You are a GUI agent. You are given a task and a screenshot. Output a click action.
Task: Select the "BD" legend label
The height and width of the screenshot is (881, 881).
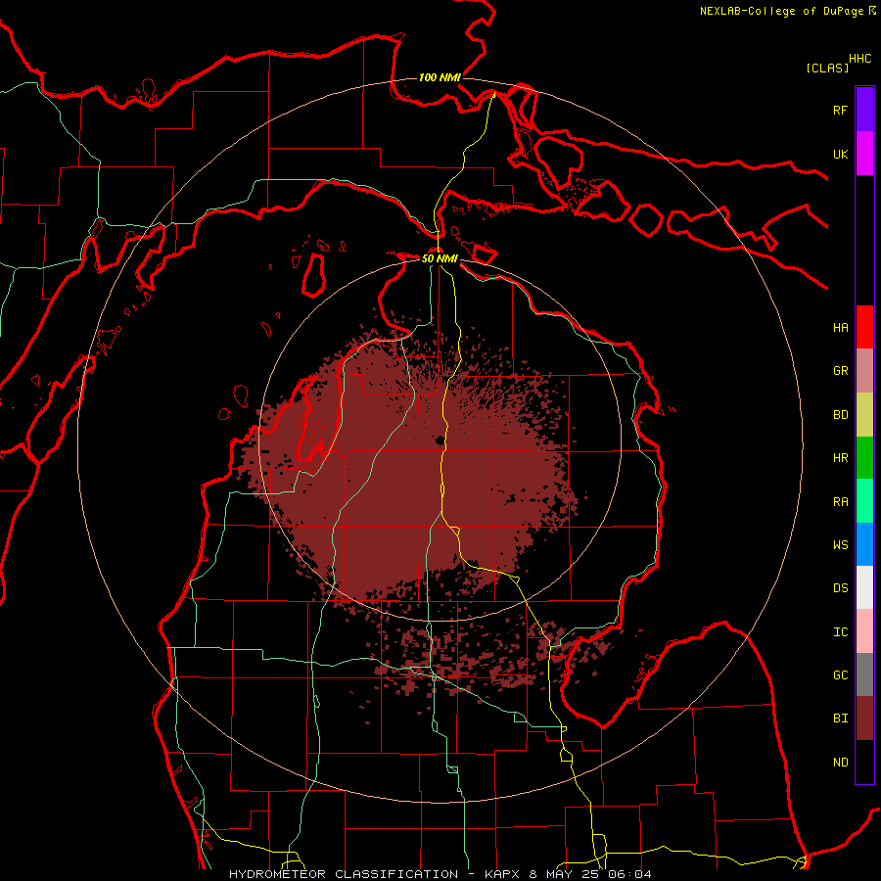coord(840,415)
